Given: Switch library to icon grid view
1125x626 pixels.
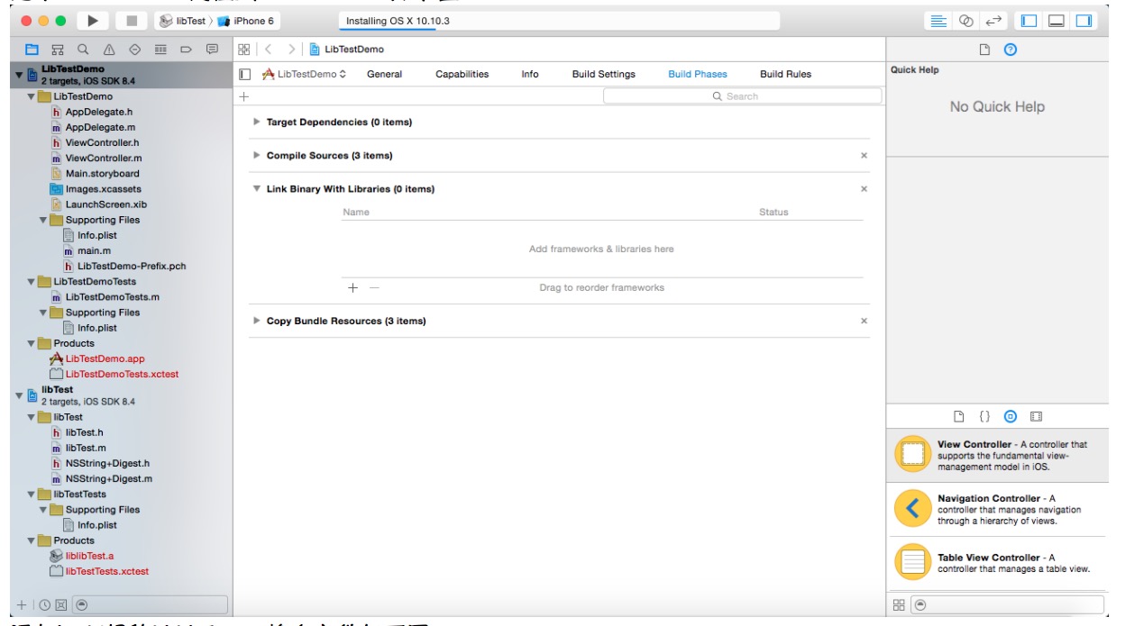Looking at the screenshot, I should [x=899, y=605].
